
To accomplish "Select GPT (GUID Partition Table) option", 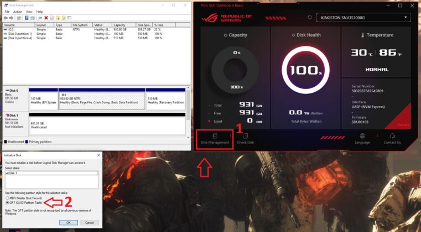I will coord(7,203).
